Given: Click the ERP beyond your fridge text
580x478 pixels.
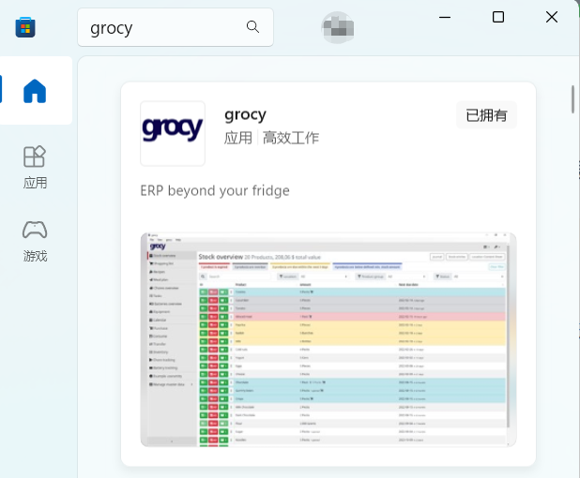Looking at the screenshot, I should tap(215, 191).
